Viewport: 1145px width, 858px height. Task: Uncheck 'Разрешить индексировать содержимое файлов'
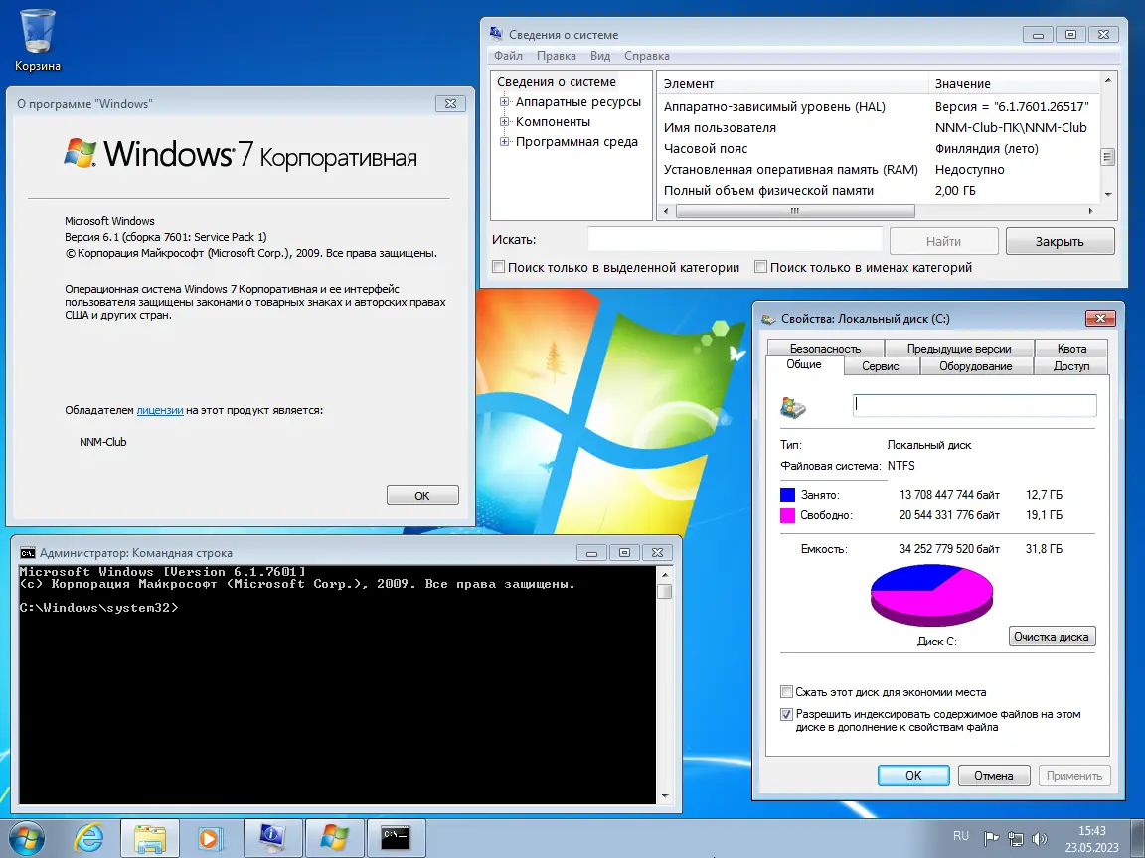pyautogui.click(x=786, y=714)
